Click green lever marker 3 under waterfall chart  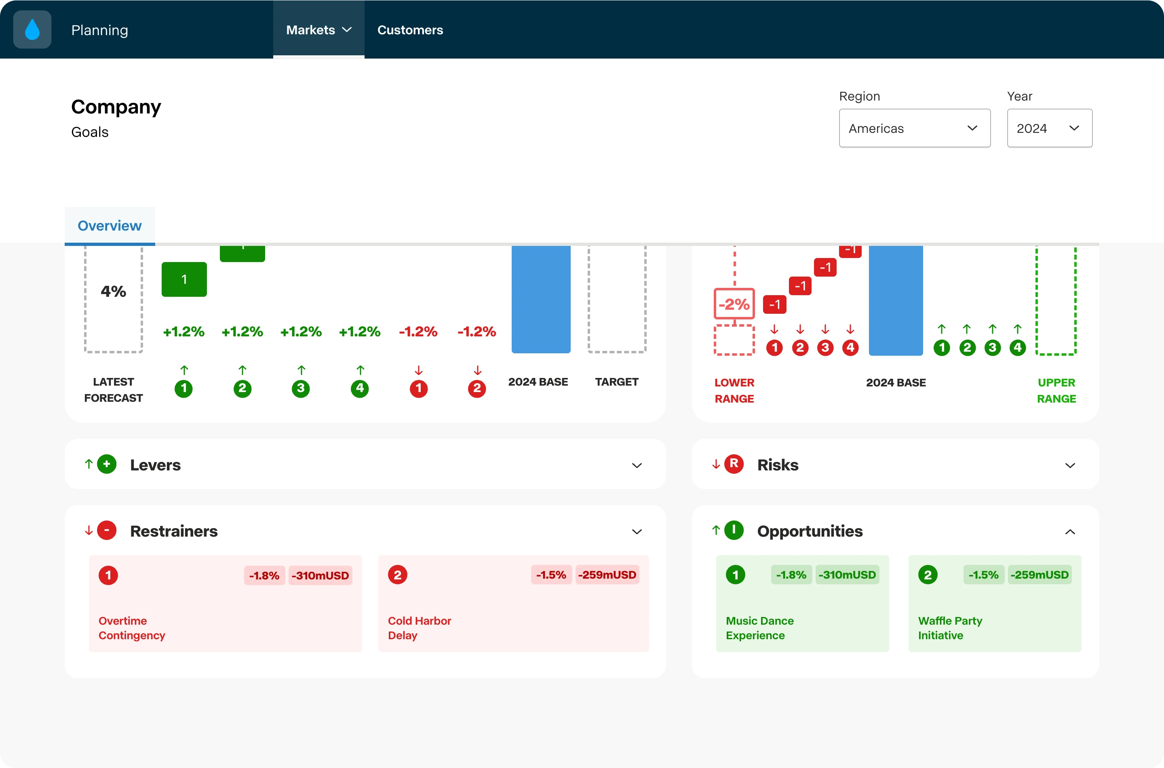[x=300, y=389]
